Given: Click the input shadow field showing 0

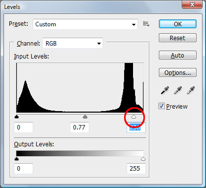Looking at the screenshot, I should coord(23,127).
